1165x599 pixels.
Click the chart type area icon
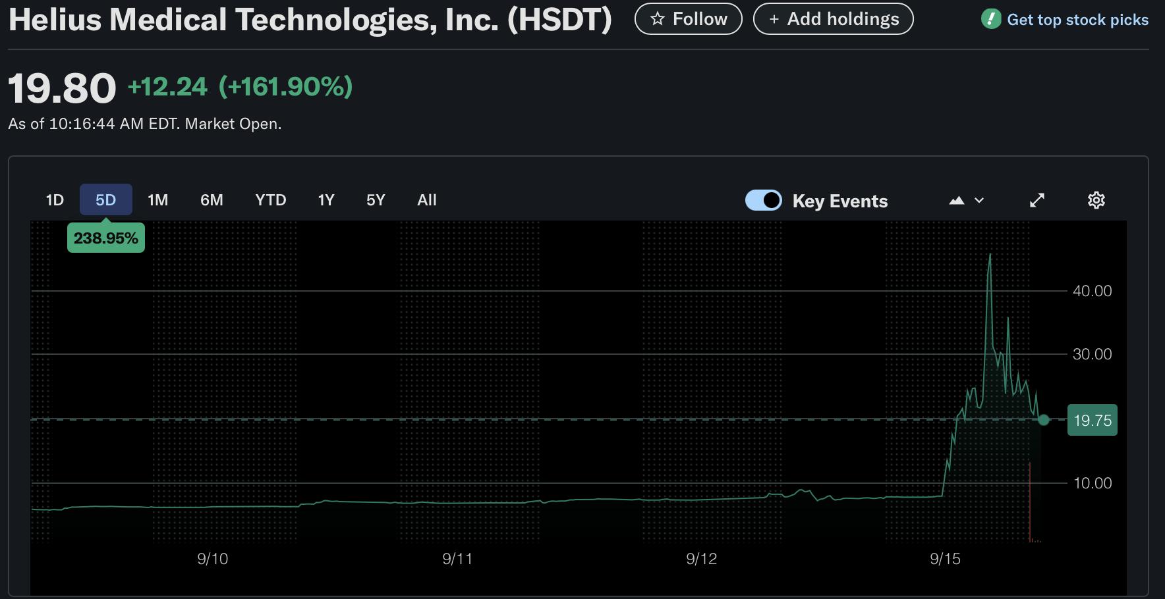coord(956,200)
